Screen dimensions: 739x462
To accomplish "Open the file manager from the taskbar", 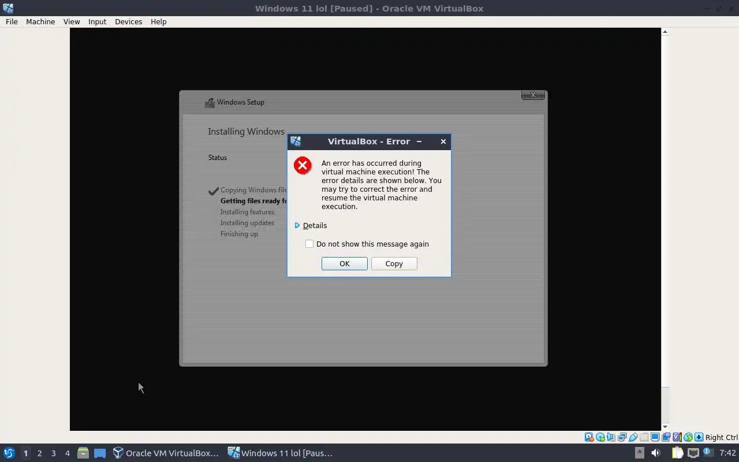I will 83,453.
